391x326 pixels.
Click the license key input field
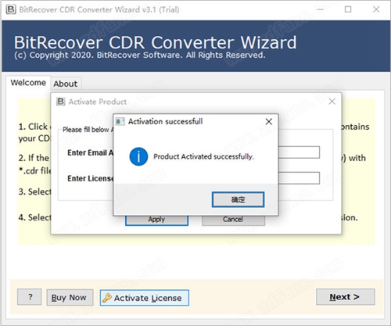point(299,178)
